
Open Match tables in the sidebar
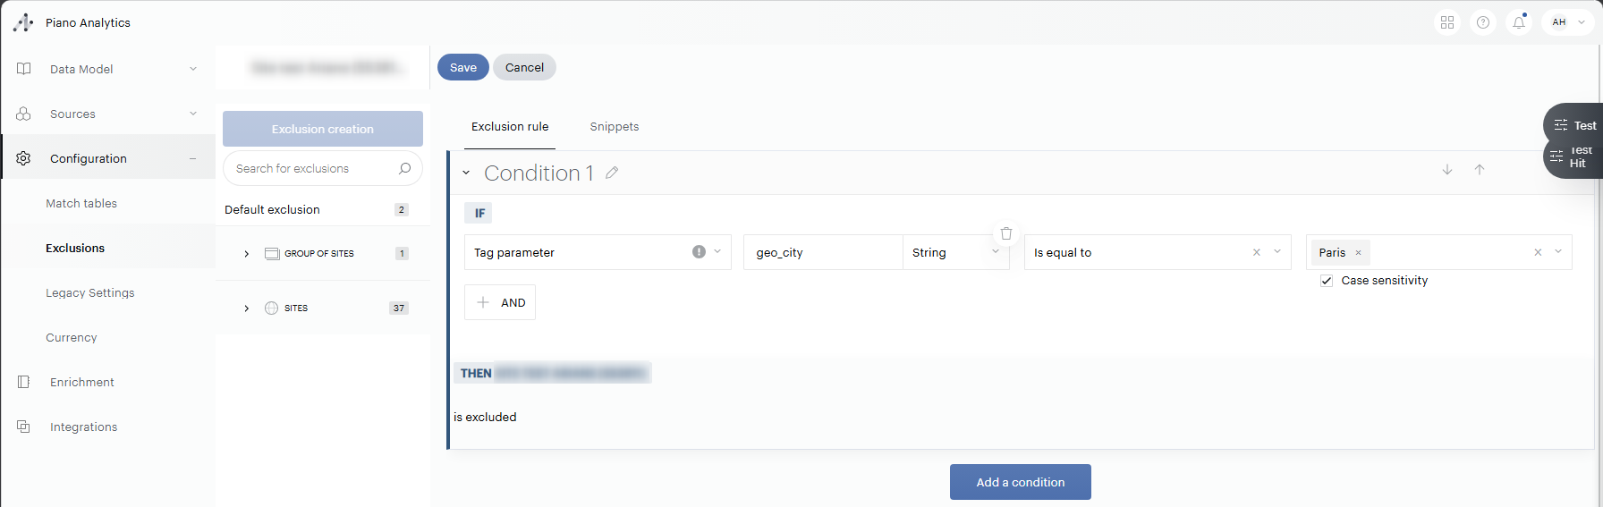(81, 204)
